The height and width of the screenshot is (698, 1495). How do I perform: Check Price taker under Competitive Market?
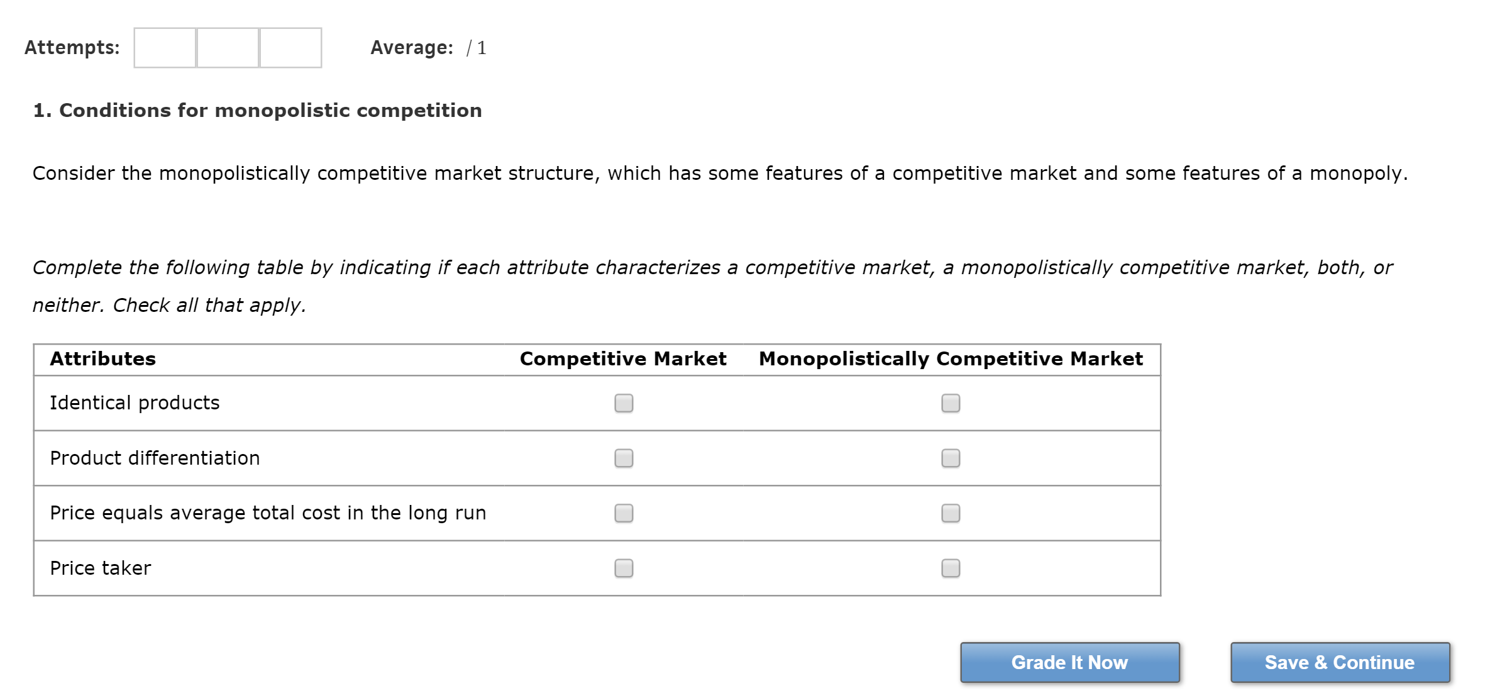pos(624,568)
